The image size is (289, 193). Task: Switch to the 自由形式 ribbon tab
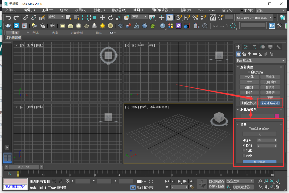point(33,33)
